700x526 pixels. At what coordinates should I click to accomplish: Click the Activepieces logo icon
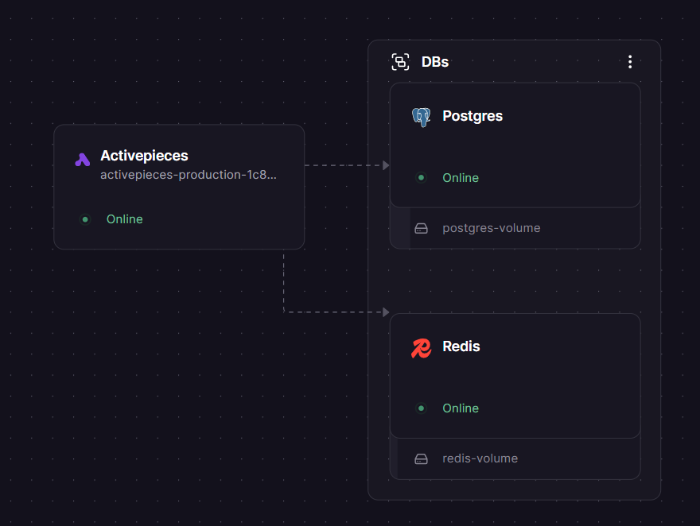(82, 159)
